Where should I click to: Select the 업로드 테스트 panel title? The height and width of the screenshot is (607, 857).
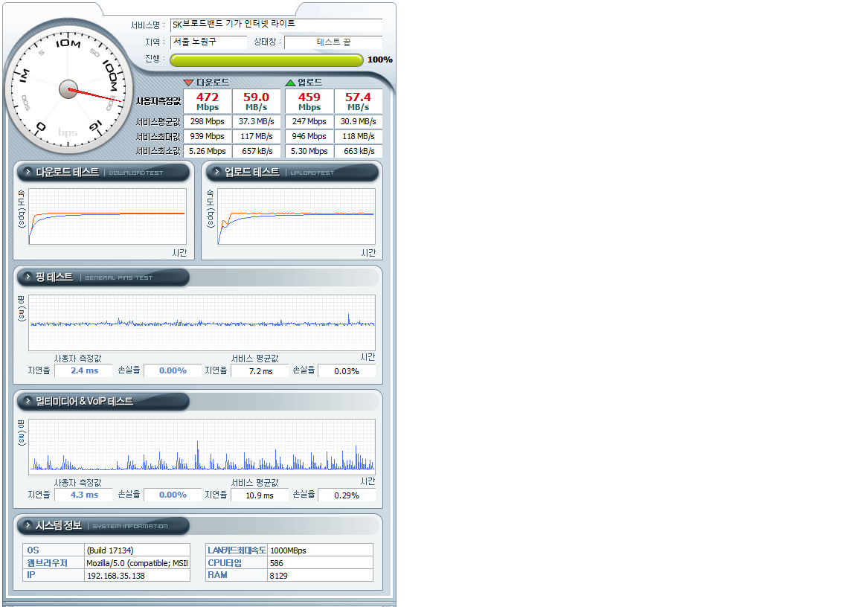[252, 173]
